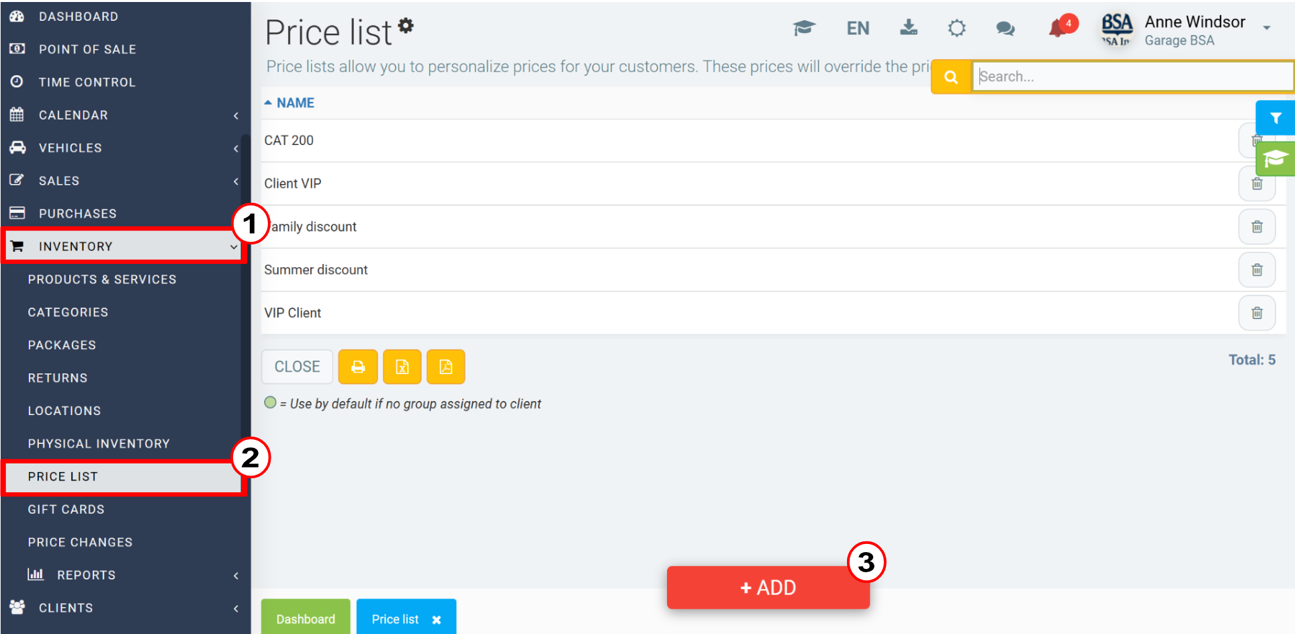
Task: Open the Summer discount price list
Action: pos(316,269)
